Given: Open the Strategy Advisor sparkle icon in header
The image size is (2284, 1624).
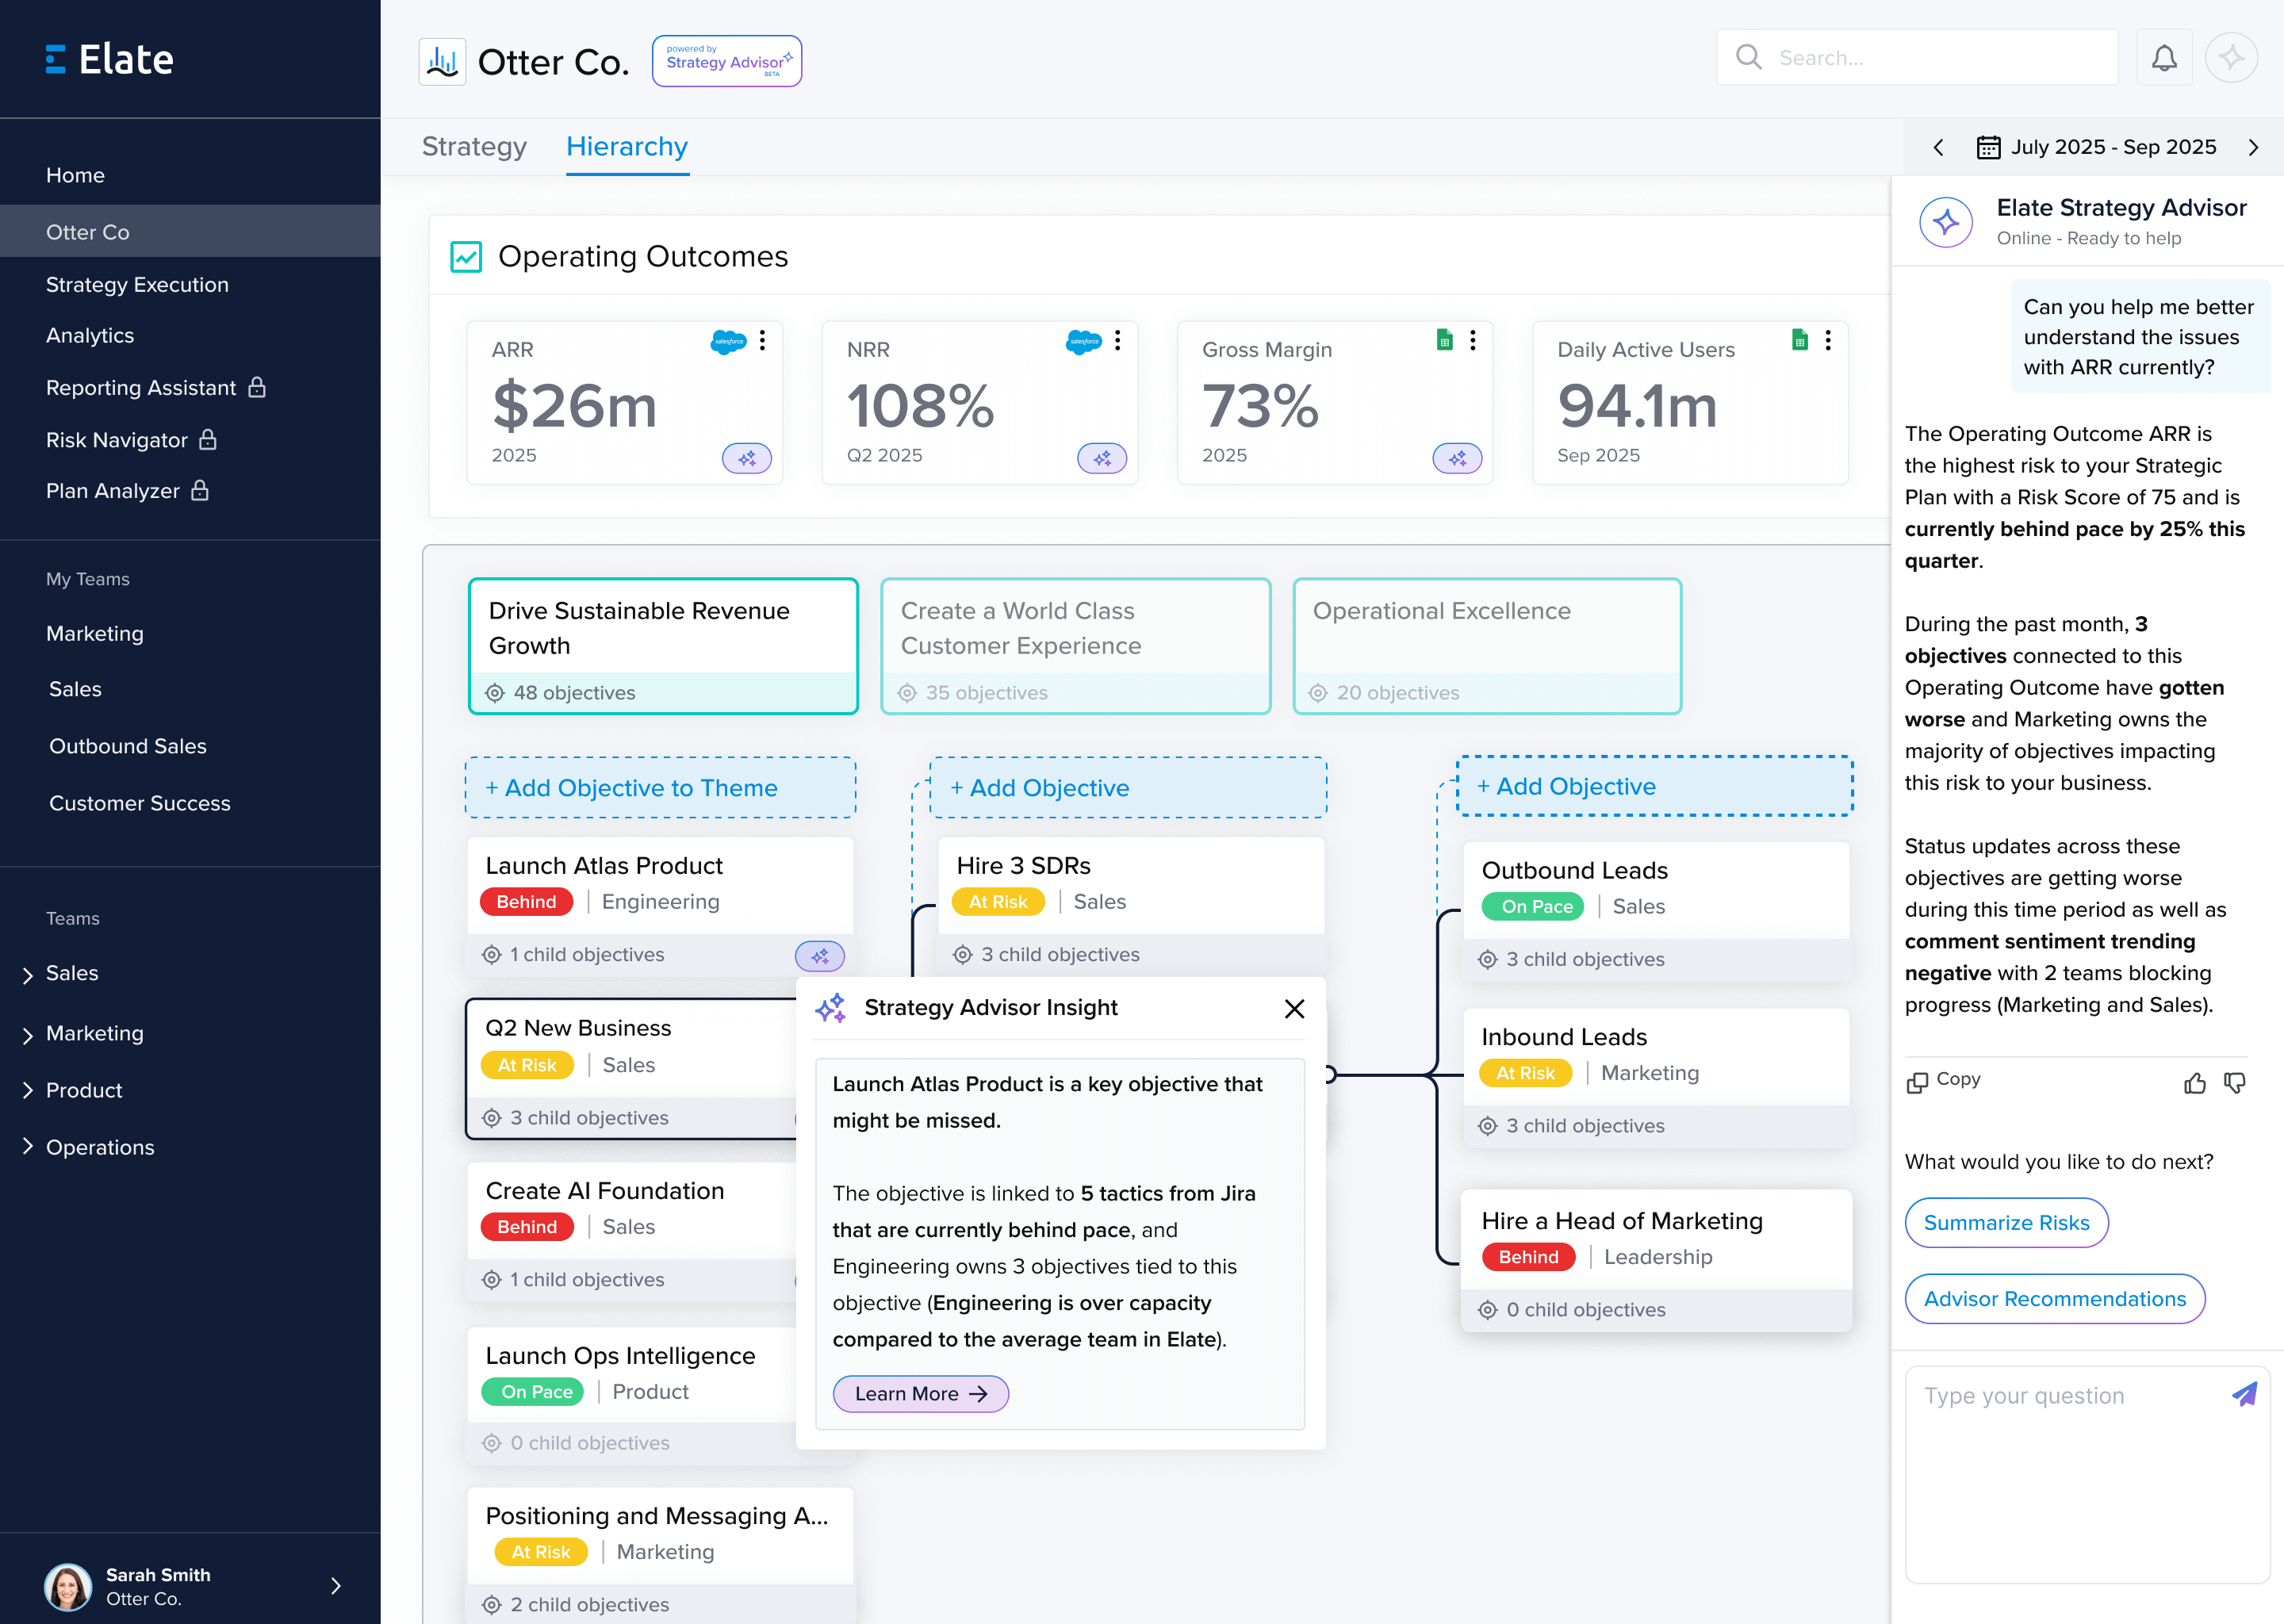Looking at the screenshot, I should click(x=2230, y=58).
